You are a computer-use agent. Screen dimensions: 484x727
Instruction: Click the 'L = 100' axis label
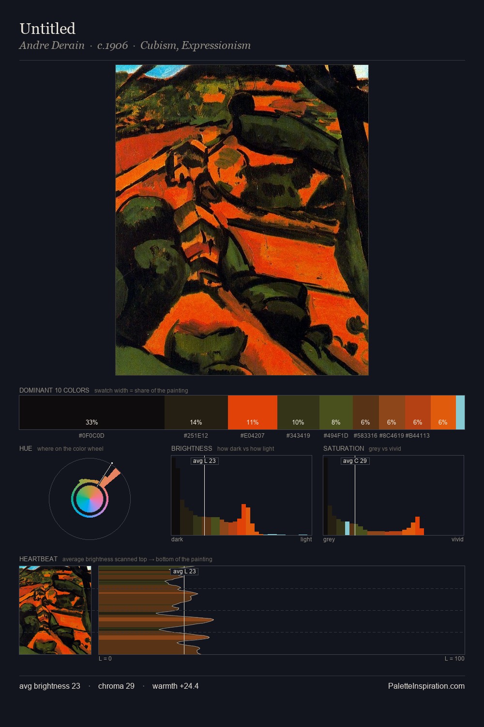(x=454, y=659)
